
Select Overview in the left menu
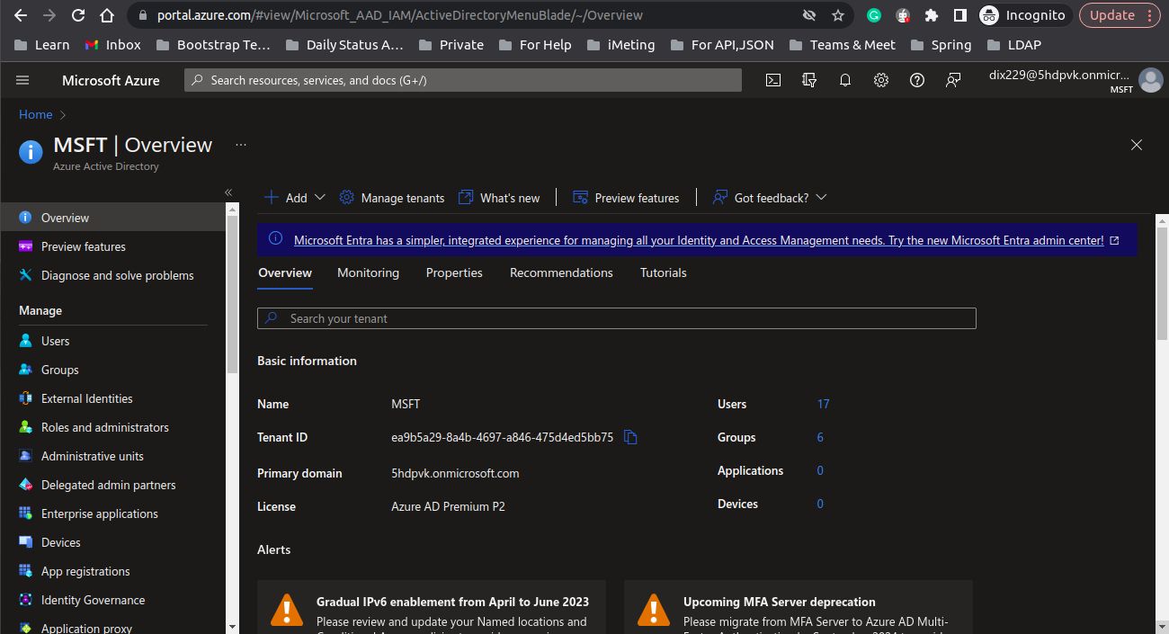(x=112, y=218)
